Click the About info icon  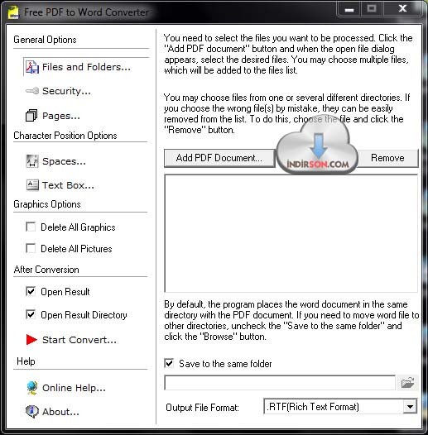32,412
